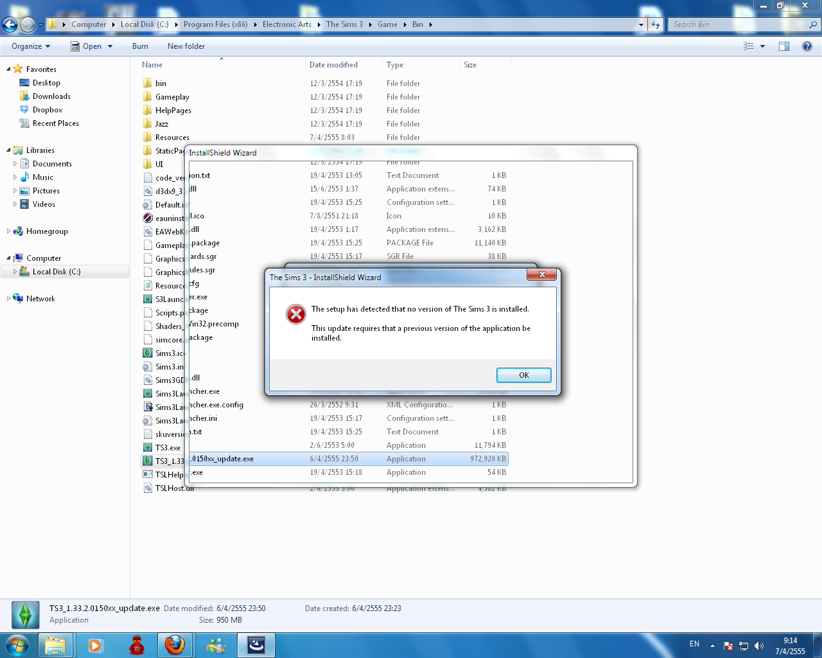Select the TS3.exe file icon
Screen dimensions: 822x658
148,448
